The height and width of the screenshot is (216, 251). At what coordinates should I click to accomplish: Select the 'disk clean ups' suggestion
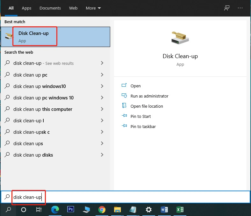[x=55, y=144]
